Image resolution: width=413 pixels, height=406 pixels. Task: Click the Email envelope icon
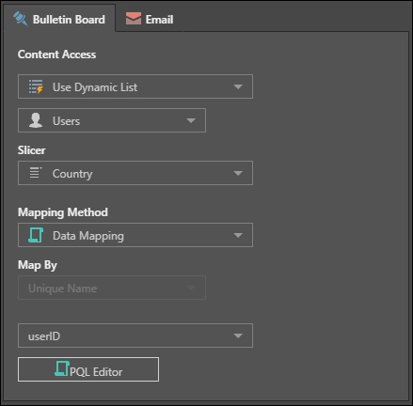tap(134, 19)
